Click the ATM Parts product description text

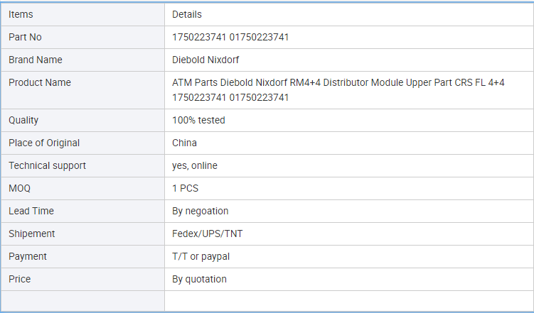click(338, 90)
